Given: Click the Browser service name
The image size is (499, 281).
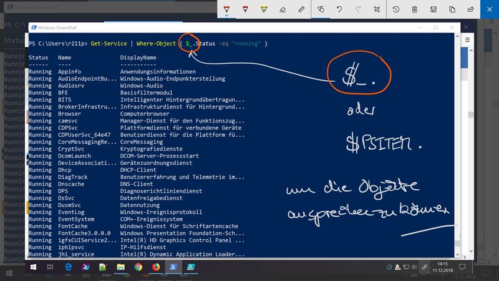Looking at the screenshot, I should [69, 114].
